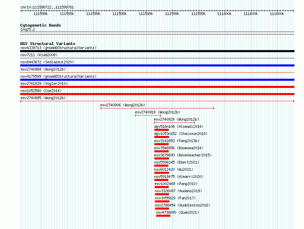Click the red bar under dgv1053n152

pos(162,137)
